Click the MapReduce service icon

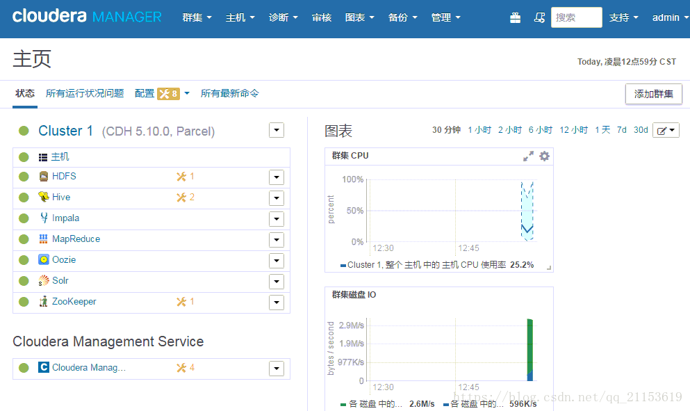(x=43, y=239)
